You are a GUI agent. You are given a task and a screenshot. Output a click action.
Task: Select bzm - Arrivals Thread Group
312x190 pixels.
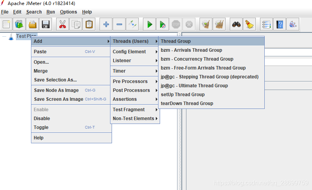coord(212,50)
